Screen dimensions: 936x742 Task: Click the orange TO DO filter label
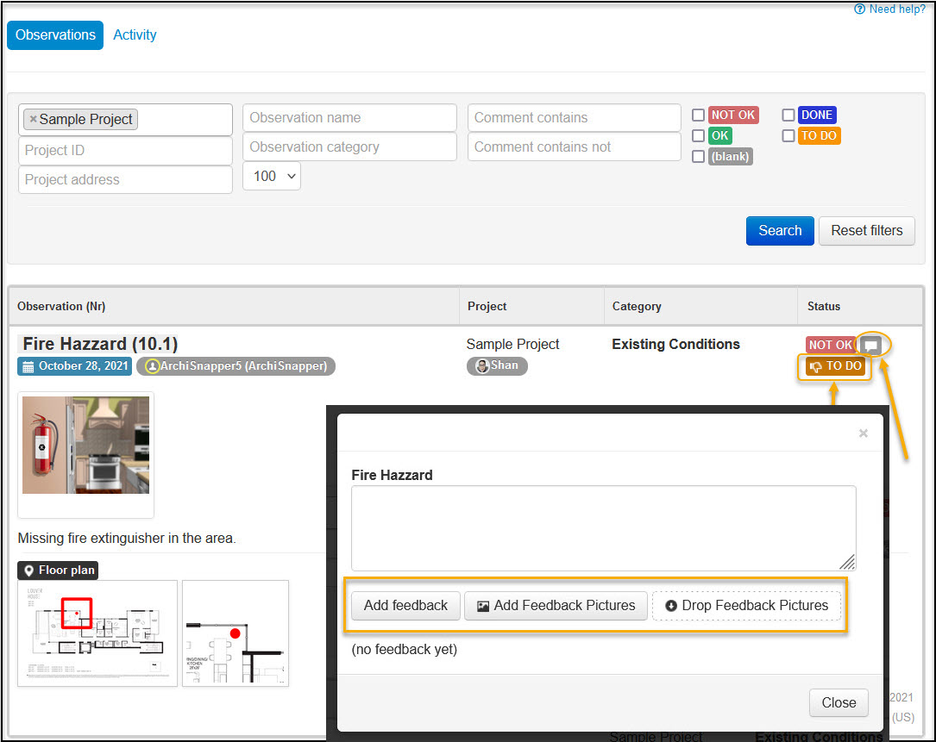[819, 135]
